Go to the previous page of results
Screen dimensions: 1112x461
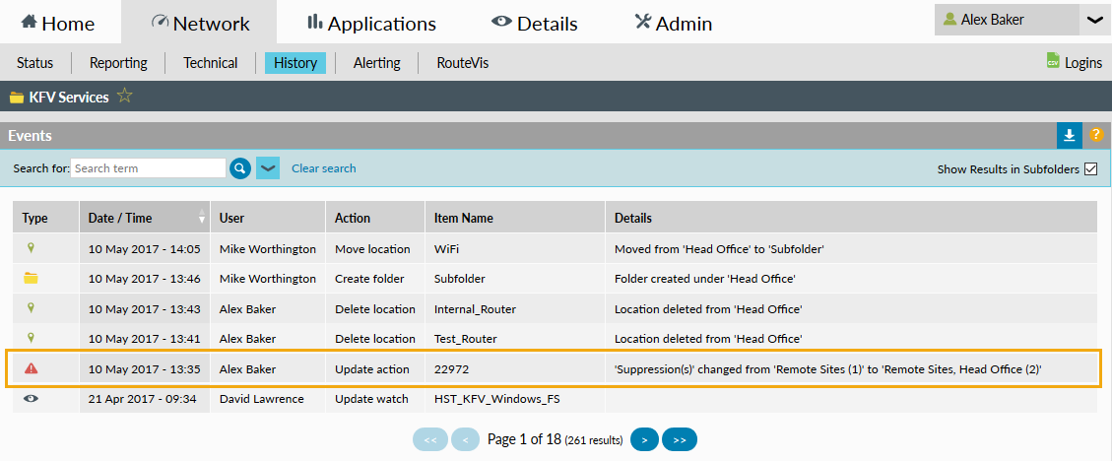(465, 439)
